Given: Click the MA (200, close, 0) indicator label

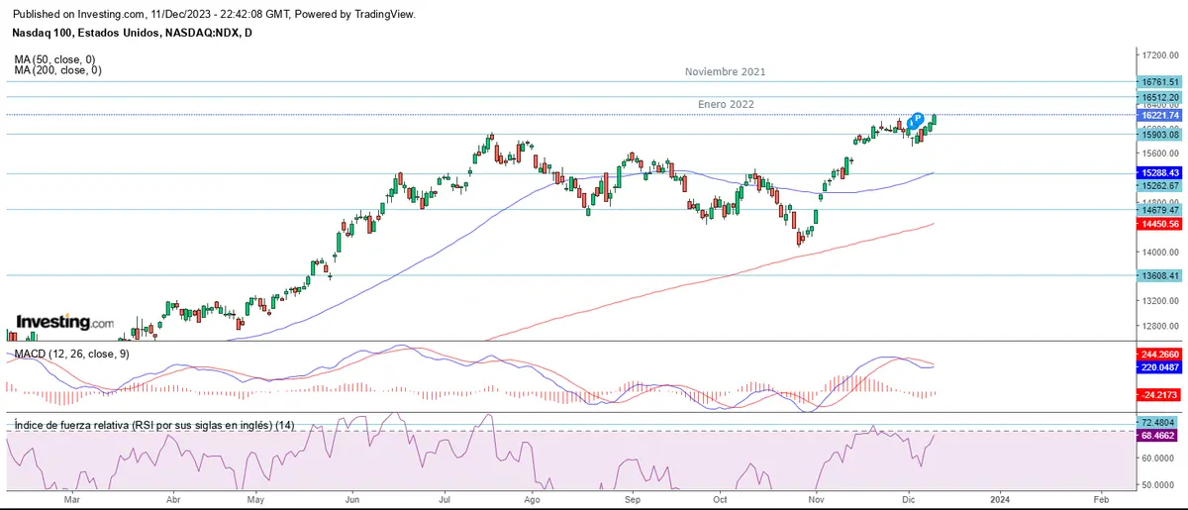Looking at the screenshot, I should 57,70.
